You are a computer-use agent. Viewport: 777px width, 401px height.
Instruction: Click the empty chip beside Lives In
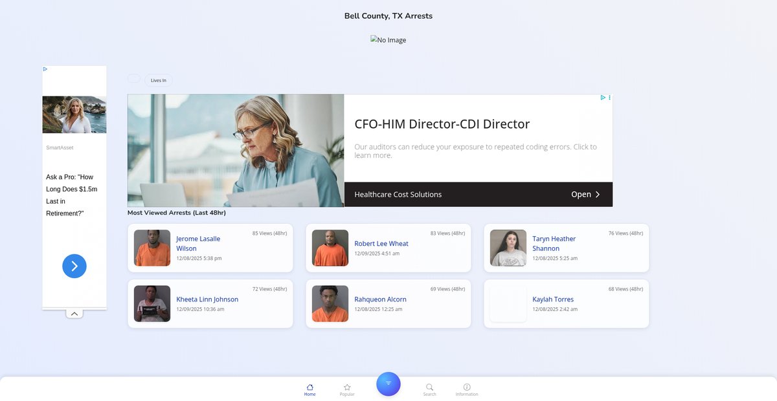(133, 79)
